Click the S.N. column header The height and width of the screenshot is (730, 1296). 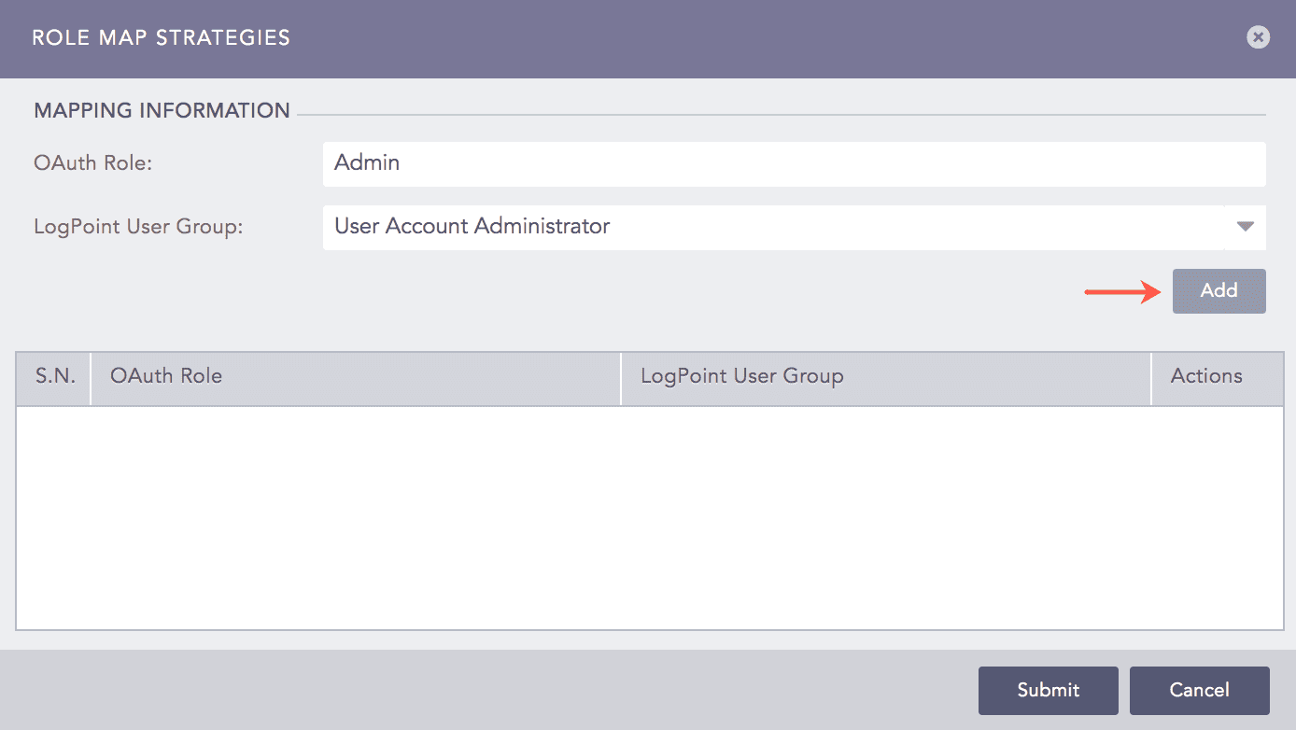(x=52, y=376)
